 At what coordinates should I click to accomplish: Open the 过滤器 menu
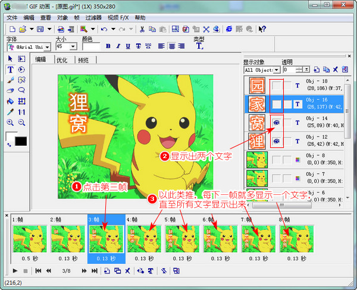[93, 18]
